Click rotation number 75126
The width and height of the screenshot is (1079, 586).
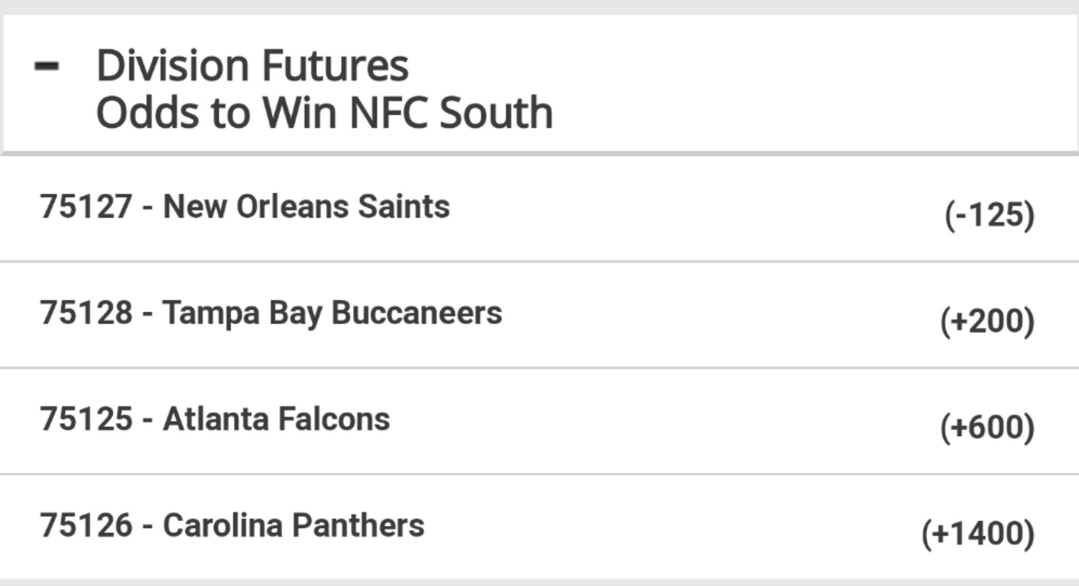[x=86, y=525]
